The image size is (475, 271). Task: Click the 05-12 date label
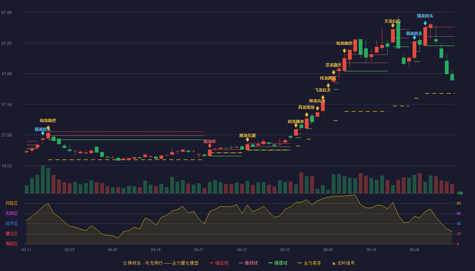[242, 250]
